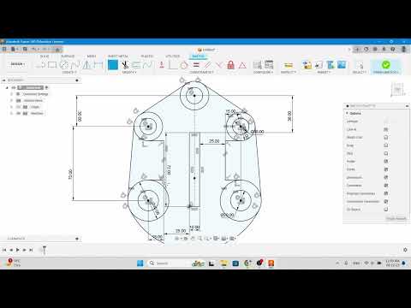Open the CONFIGURE dropdown menu
Viewport: 411px width, 308px height.
tap(263, 73)
